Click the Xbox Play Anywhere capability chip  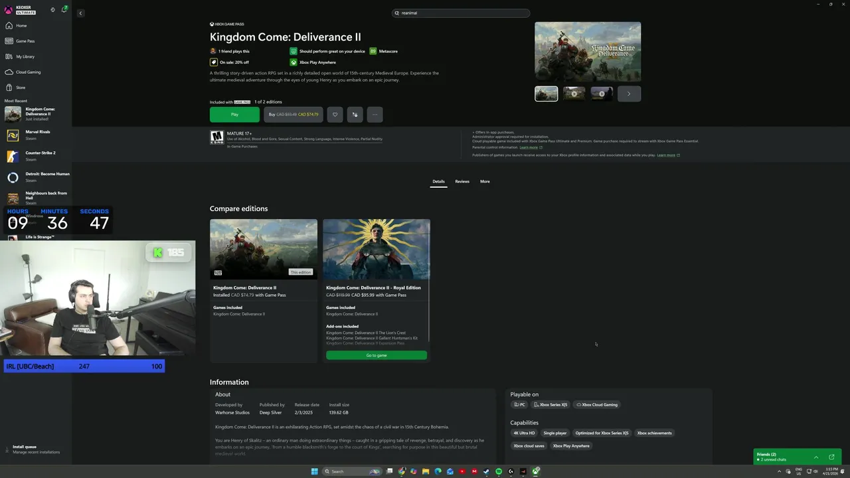pyautogui.click(x=571, y=446)
